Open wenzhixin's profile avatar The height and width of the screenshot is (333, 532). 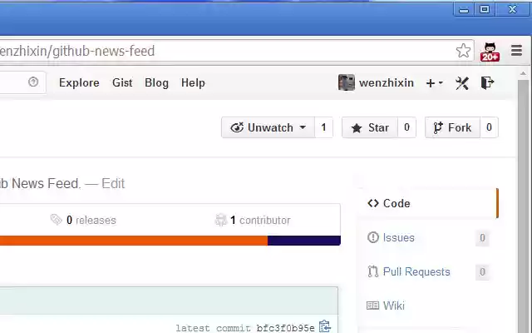click(x=347, y=82)
